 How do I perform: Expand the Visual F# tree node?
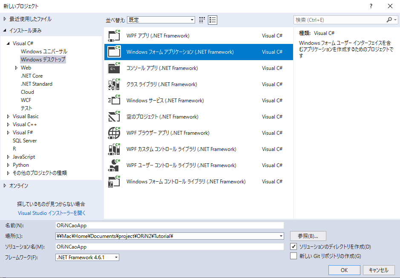pos(8,133)
